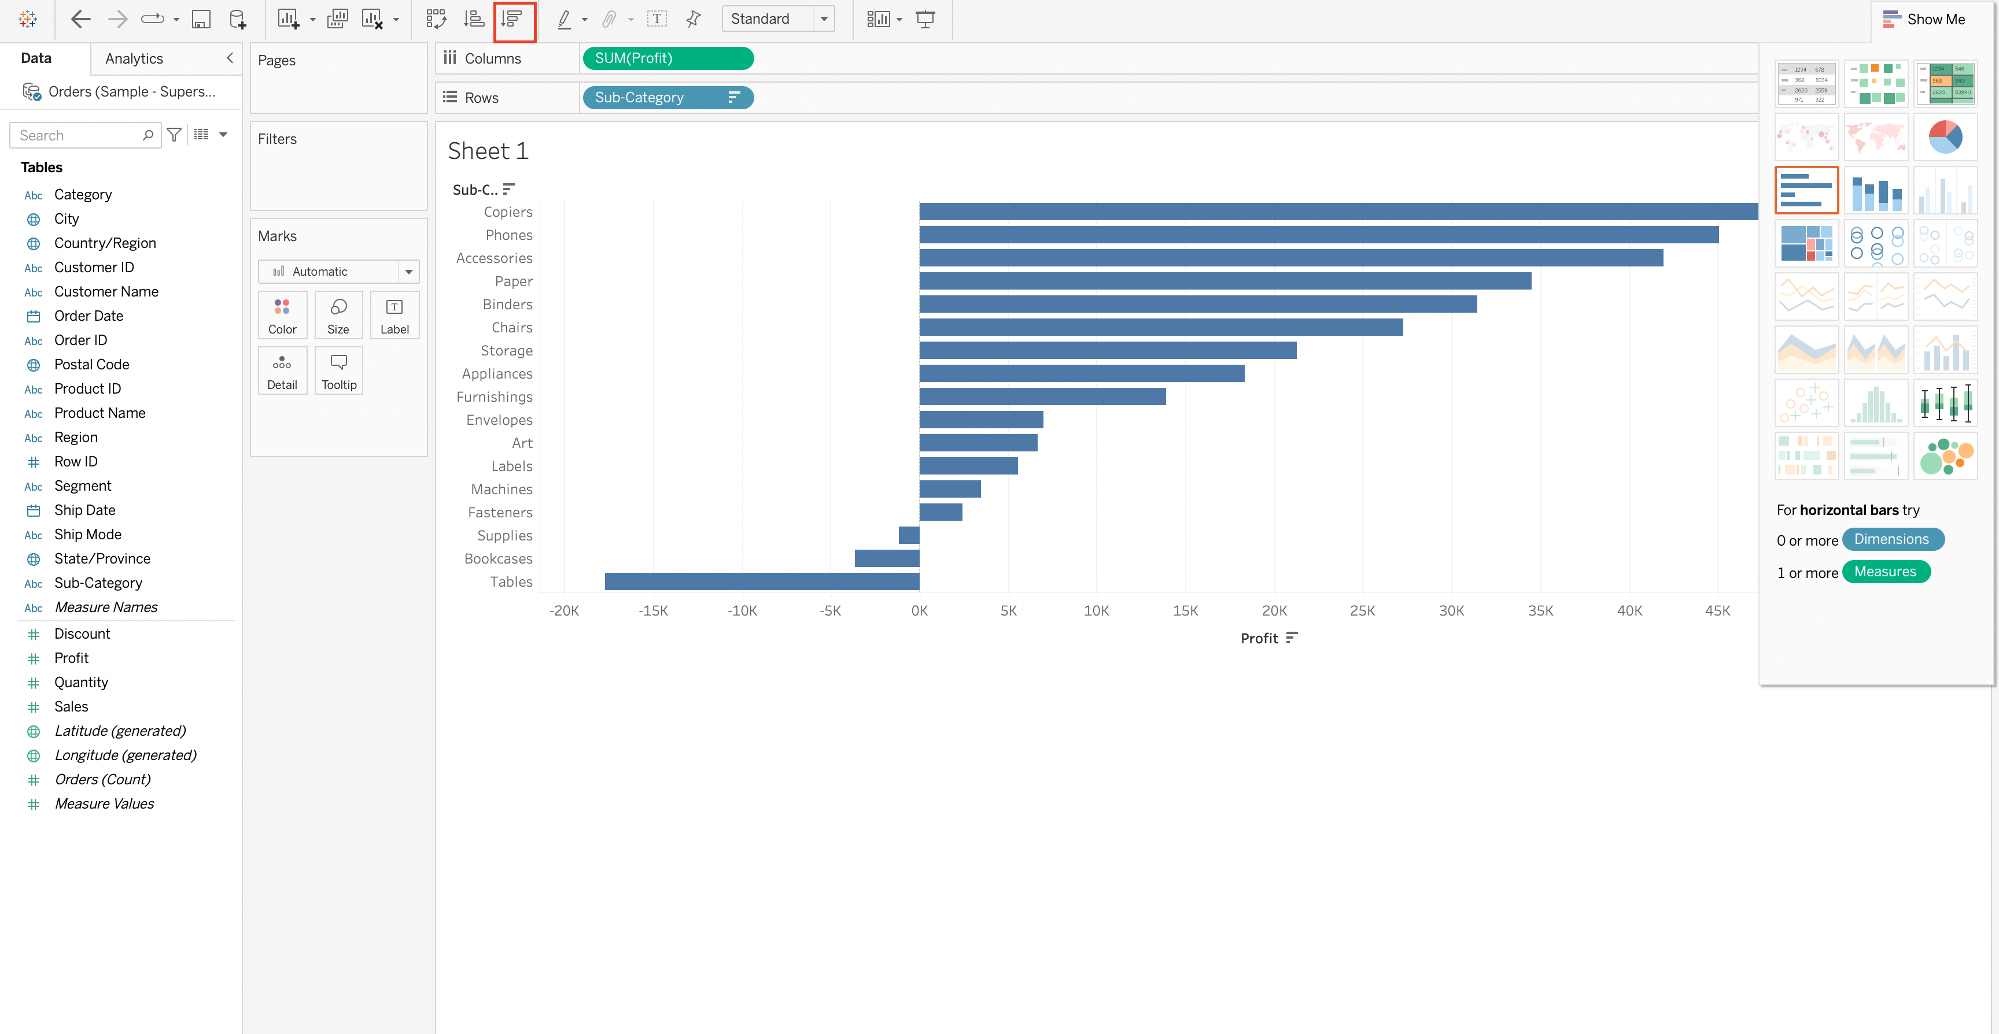Open the Automatic mark type dropdown
Screen dimensions: 1999x1034
(408, 272)
